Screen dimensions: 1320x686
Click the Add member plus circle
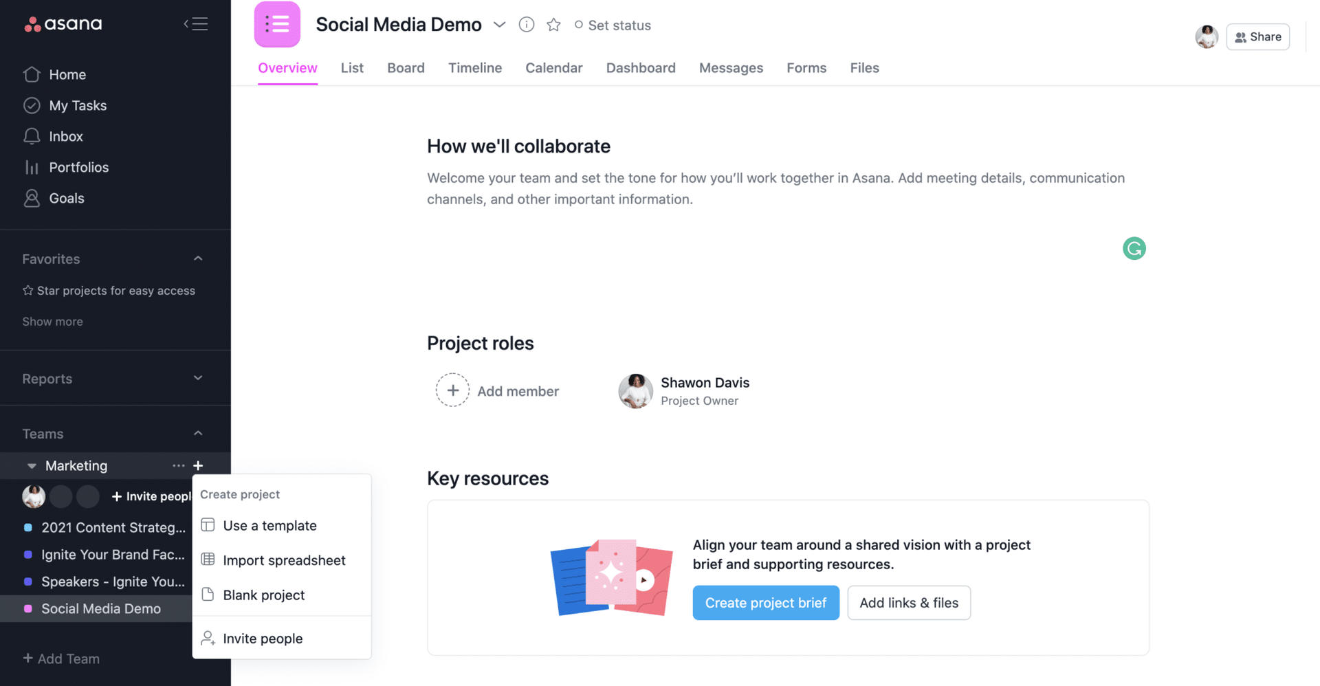452,390
